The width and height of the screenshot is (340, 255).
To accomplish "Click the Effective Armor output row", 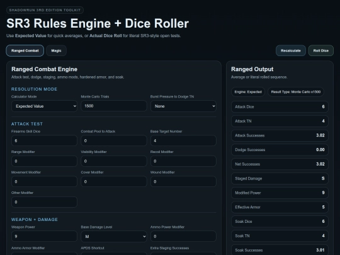I will 280,207.
